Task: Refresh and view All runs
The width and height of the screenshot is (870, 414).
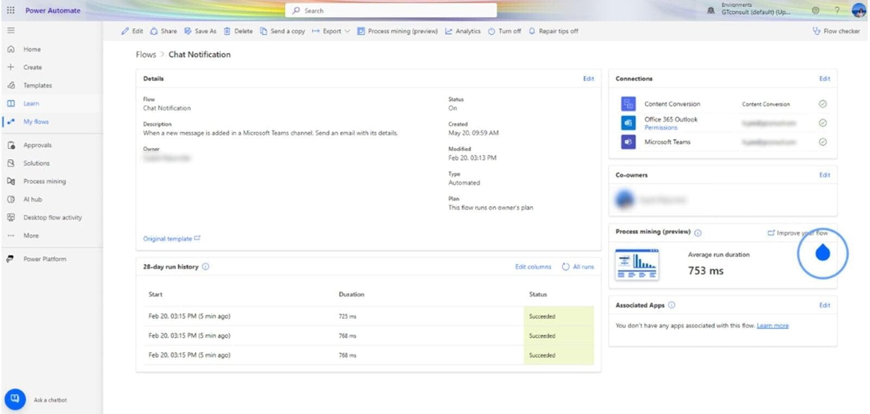Action: (577, 266)
